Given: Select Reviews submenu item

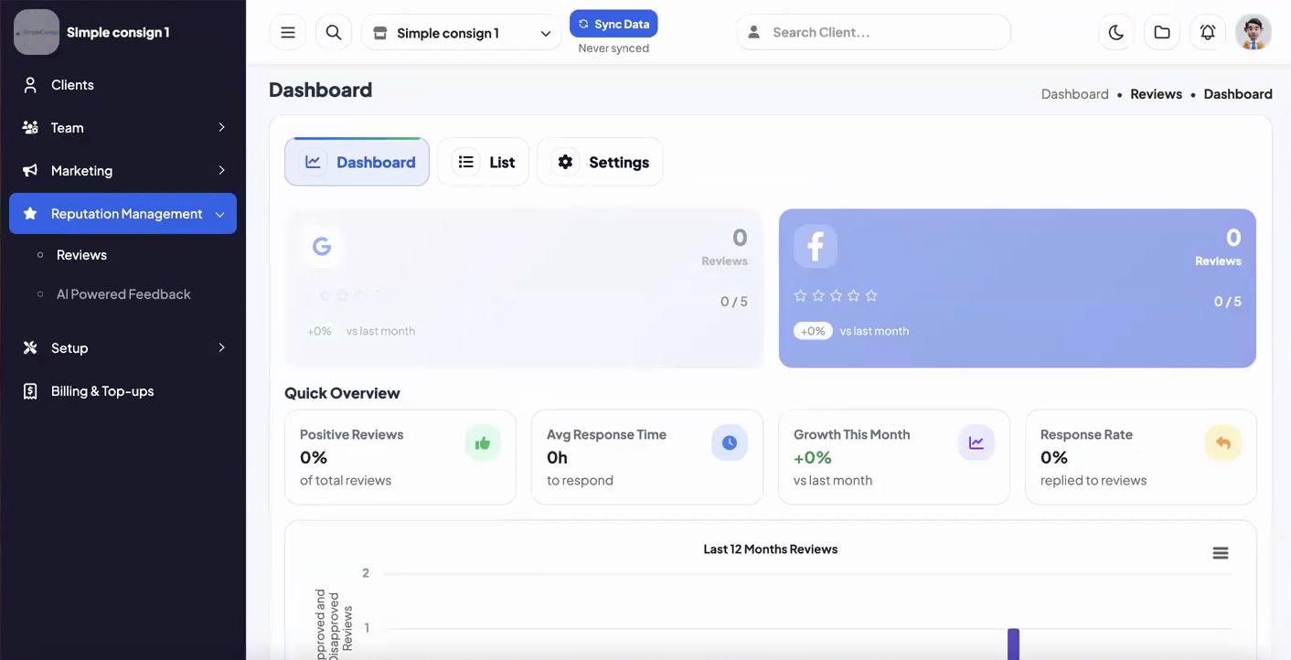Looking at the screenshot, I should [81, 255].
